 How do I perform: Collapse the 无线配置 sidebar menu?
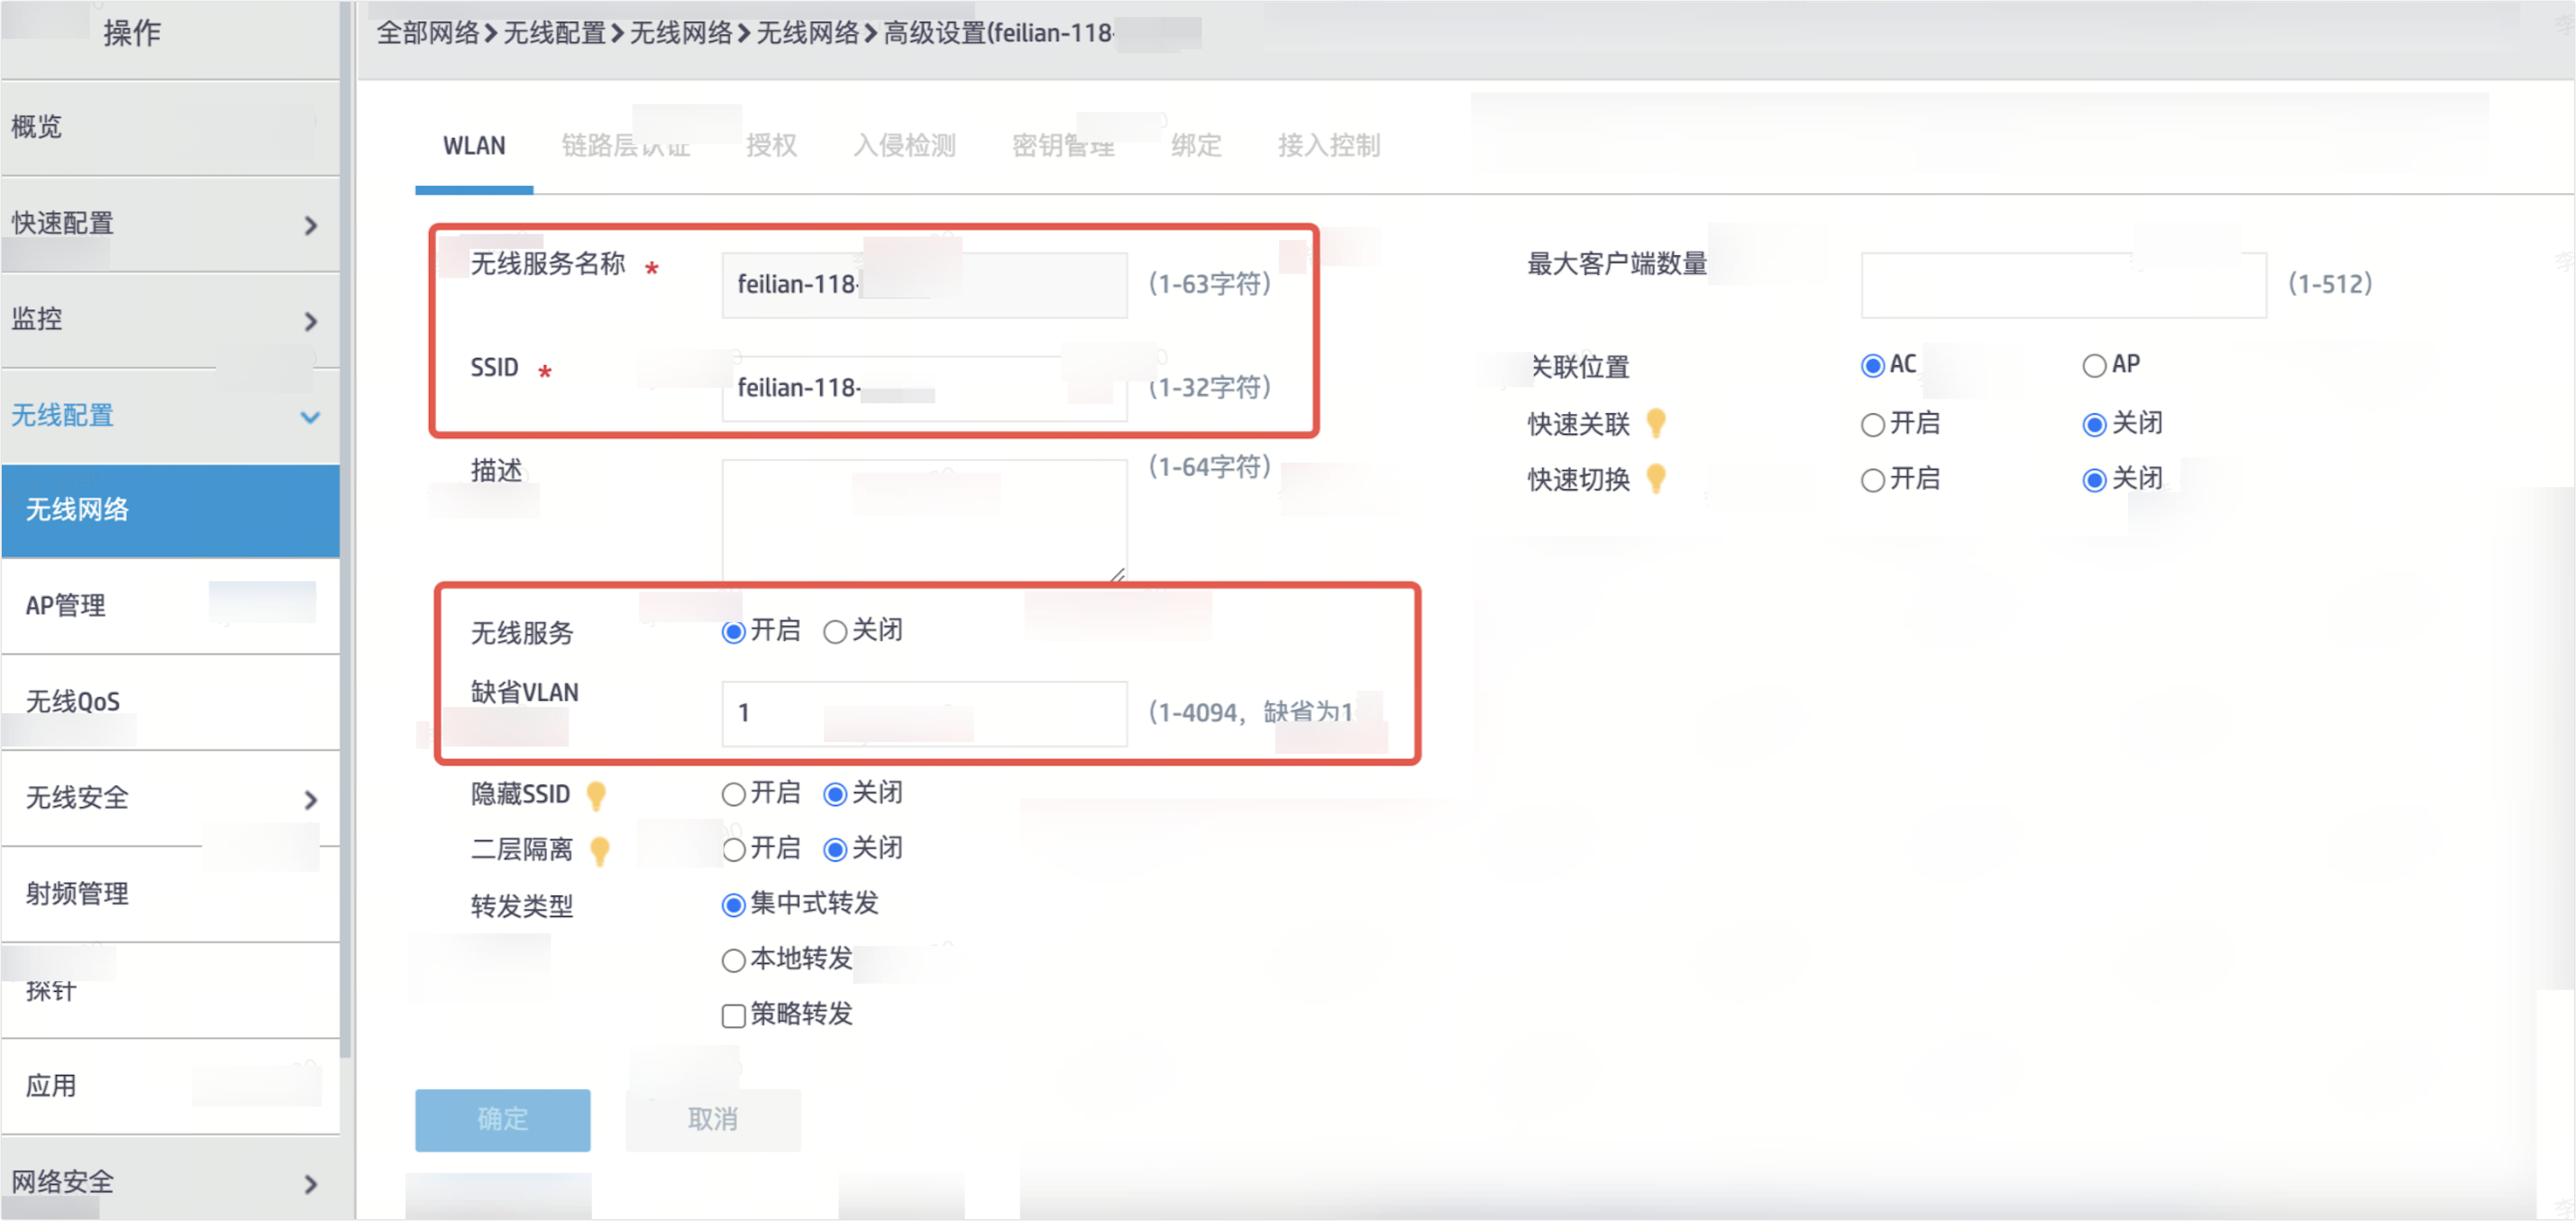[170, 417]
